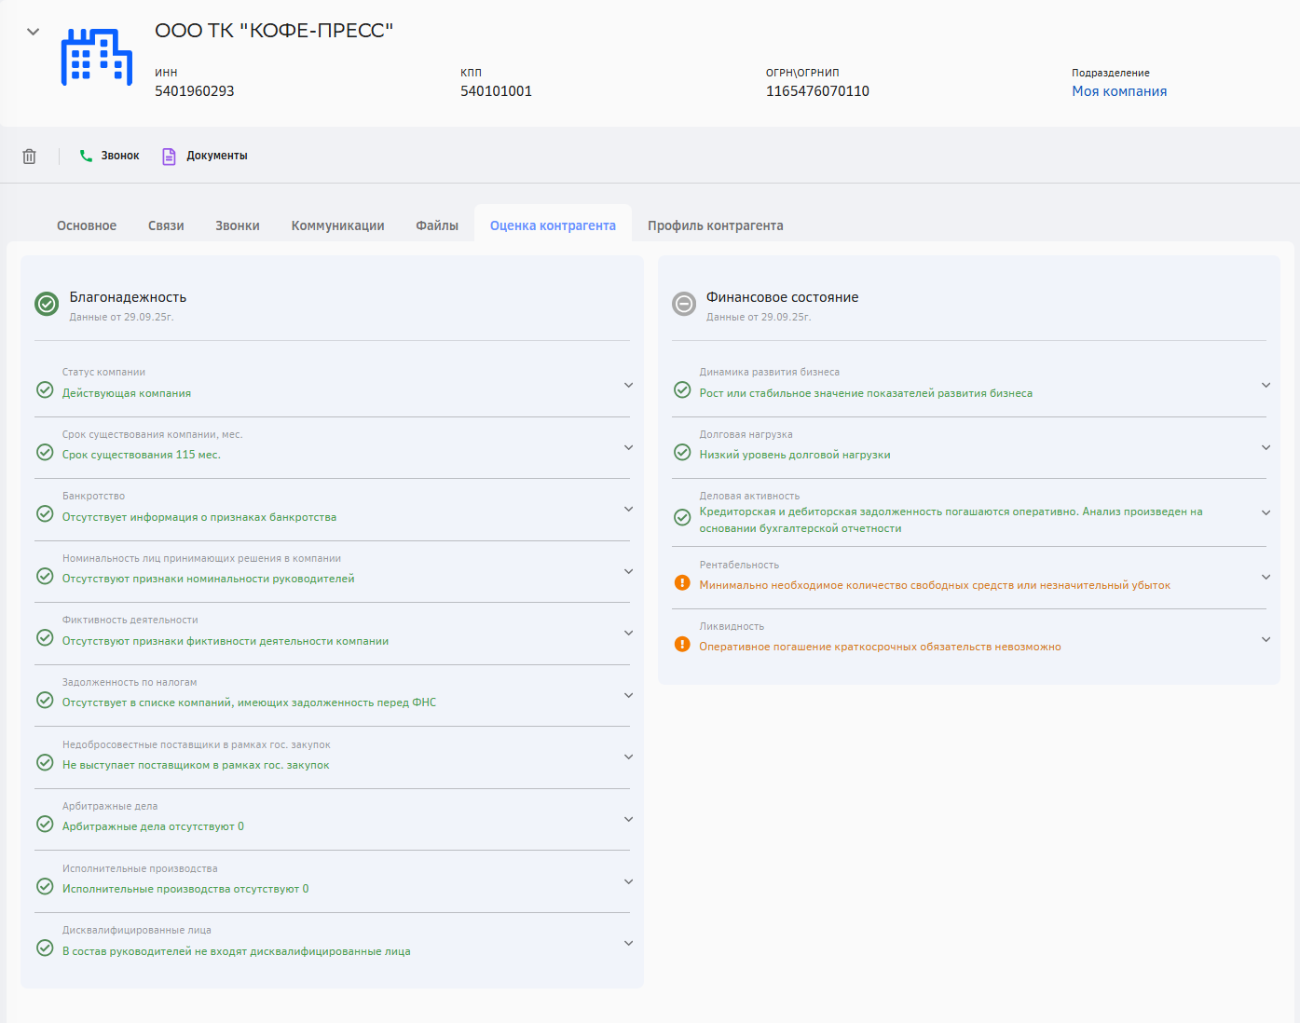The height and width of the screenshot is (1023, 1300).
Task: Select the Оценка контрагента tab
Action: [x=553, y=225]
